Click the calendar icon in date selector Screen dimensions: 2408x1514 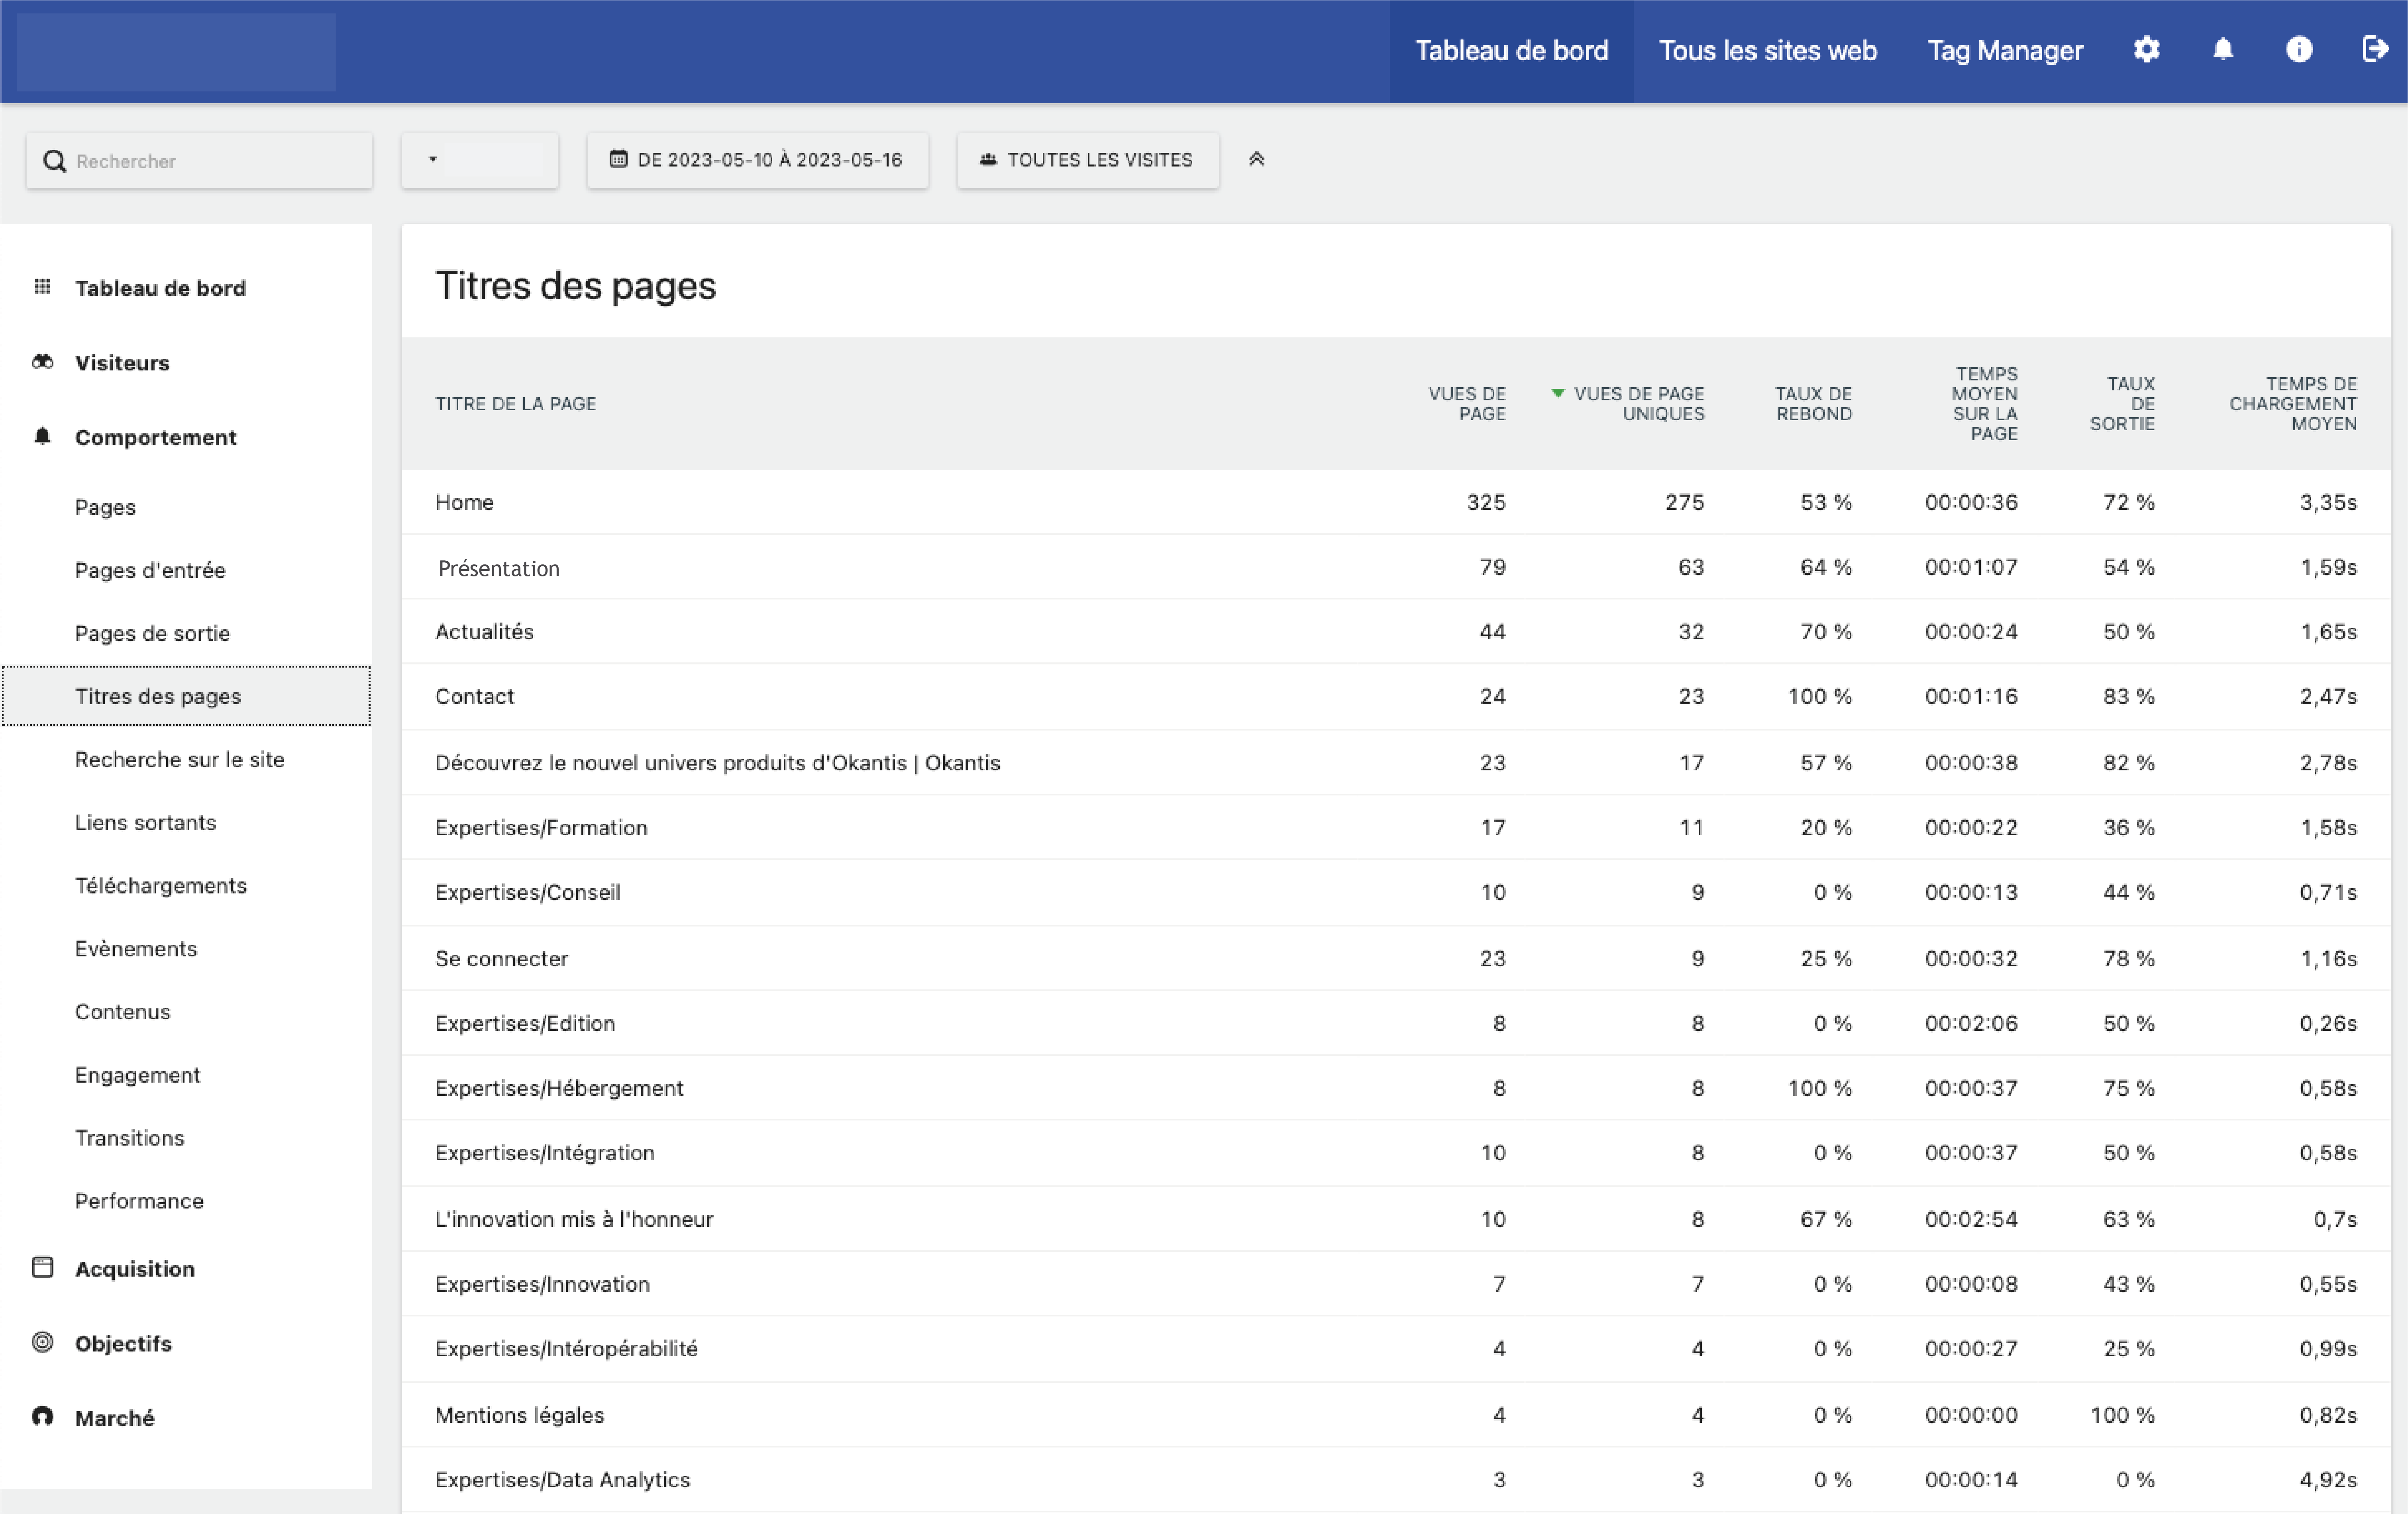(x=618, y=159)
